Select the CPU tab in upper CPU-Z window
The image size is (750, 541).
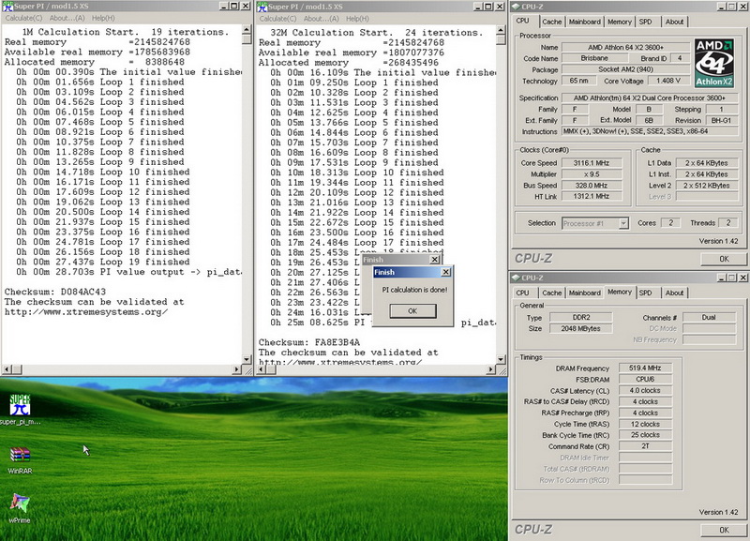point(523,21)
